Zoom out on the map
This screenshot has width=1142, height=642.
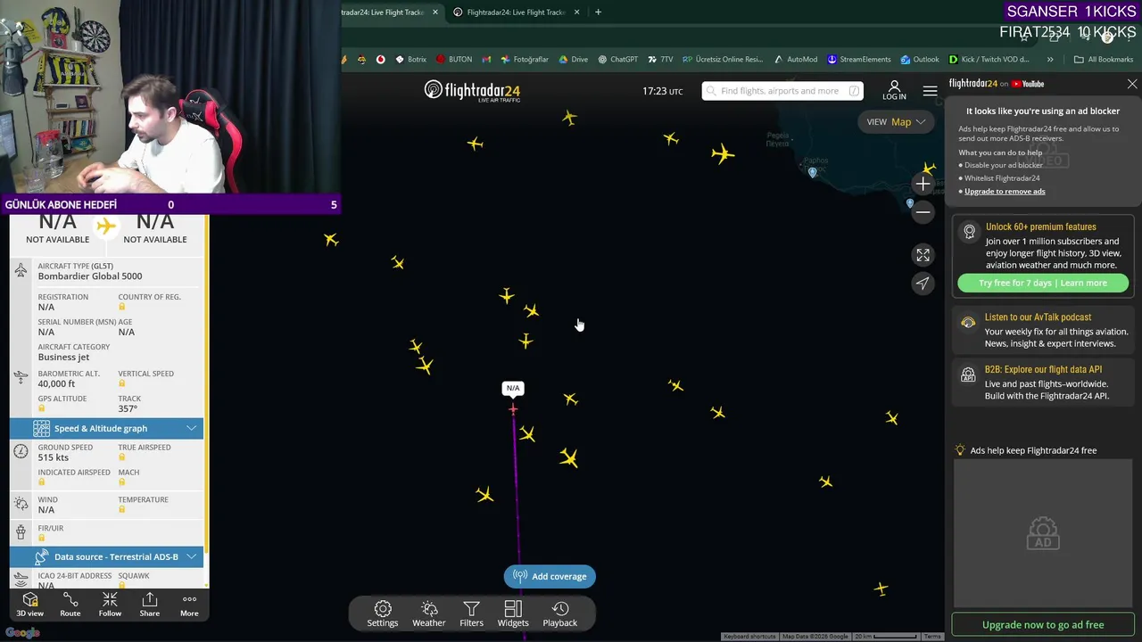tap(923, 212)
